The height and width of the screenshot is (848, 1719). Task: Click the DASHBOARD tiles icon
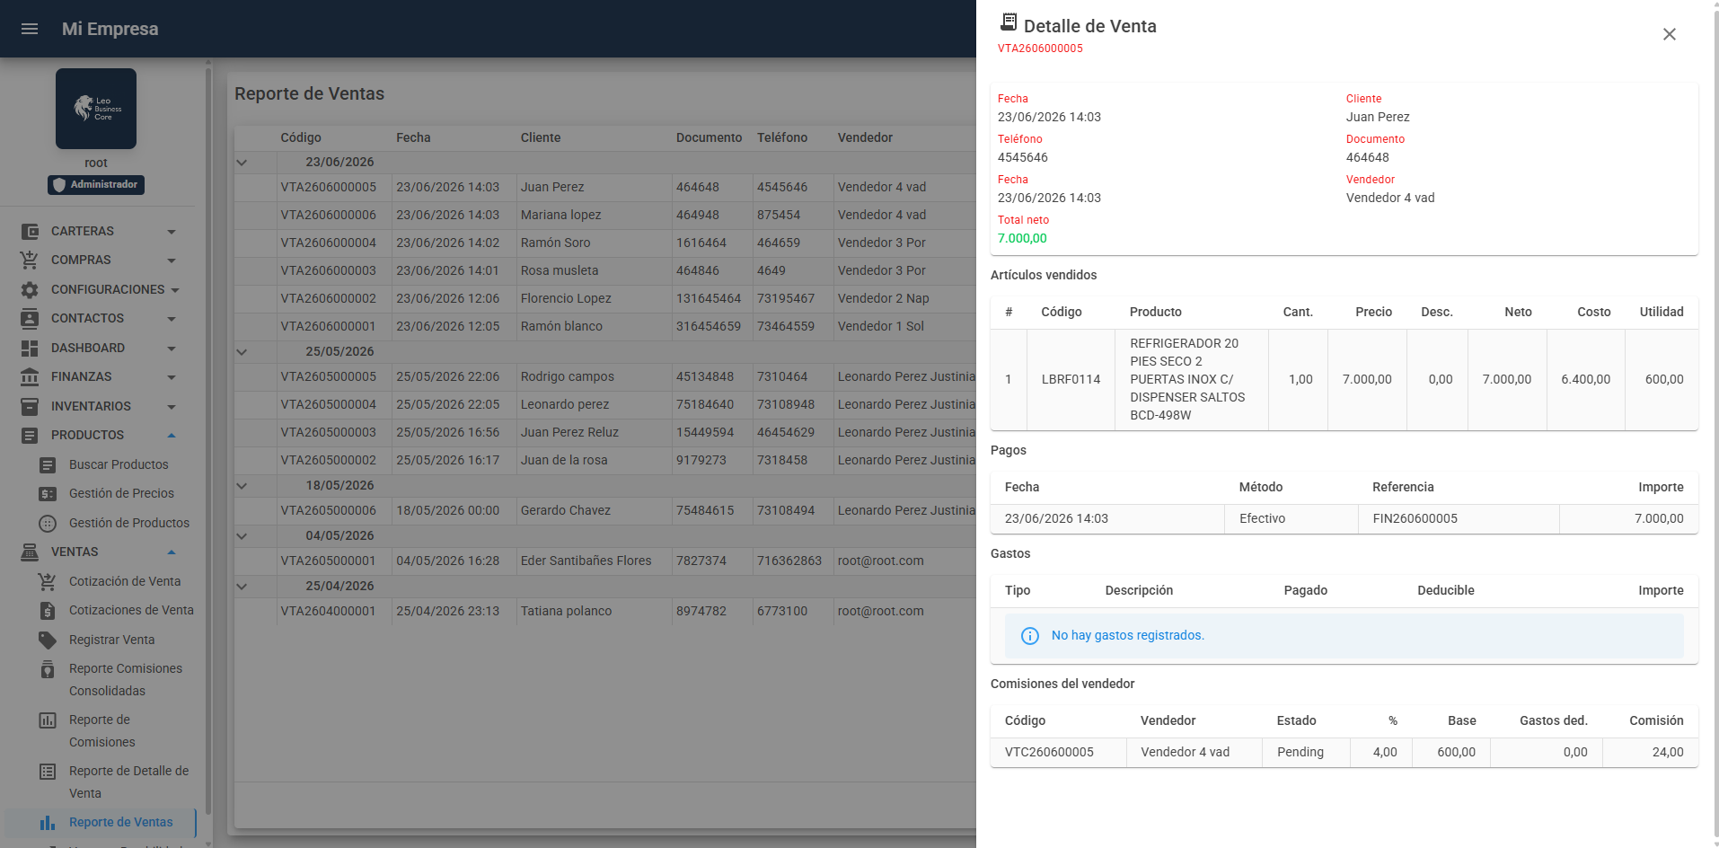(x=30, y=349)
